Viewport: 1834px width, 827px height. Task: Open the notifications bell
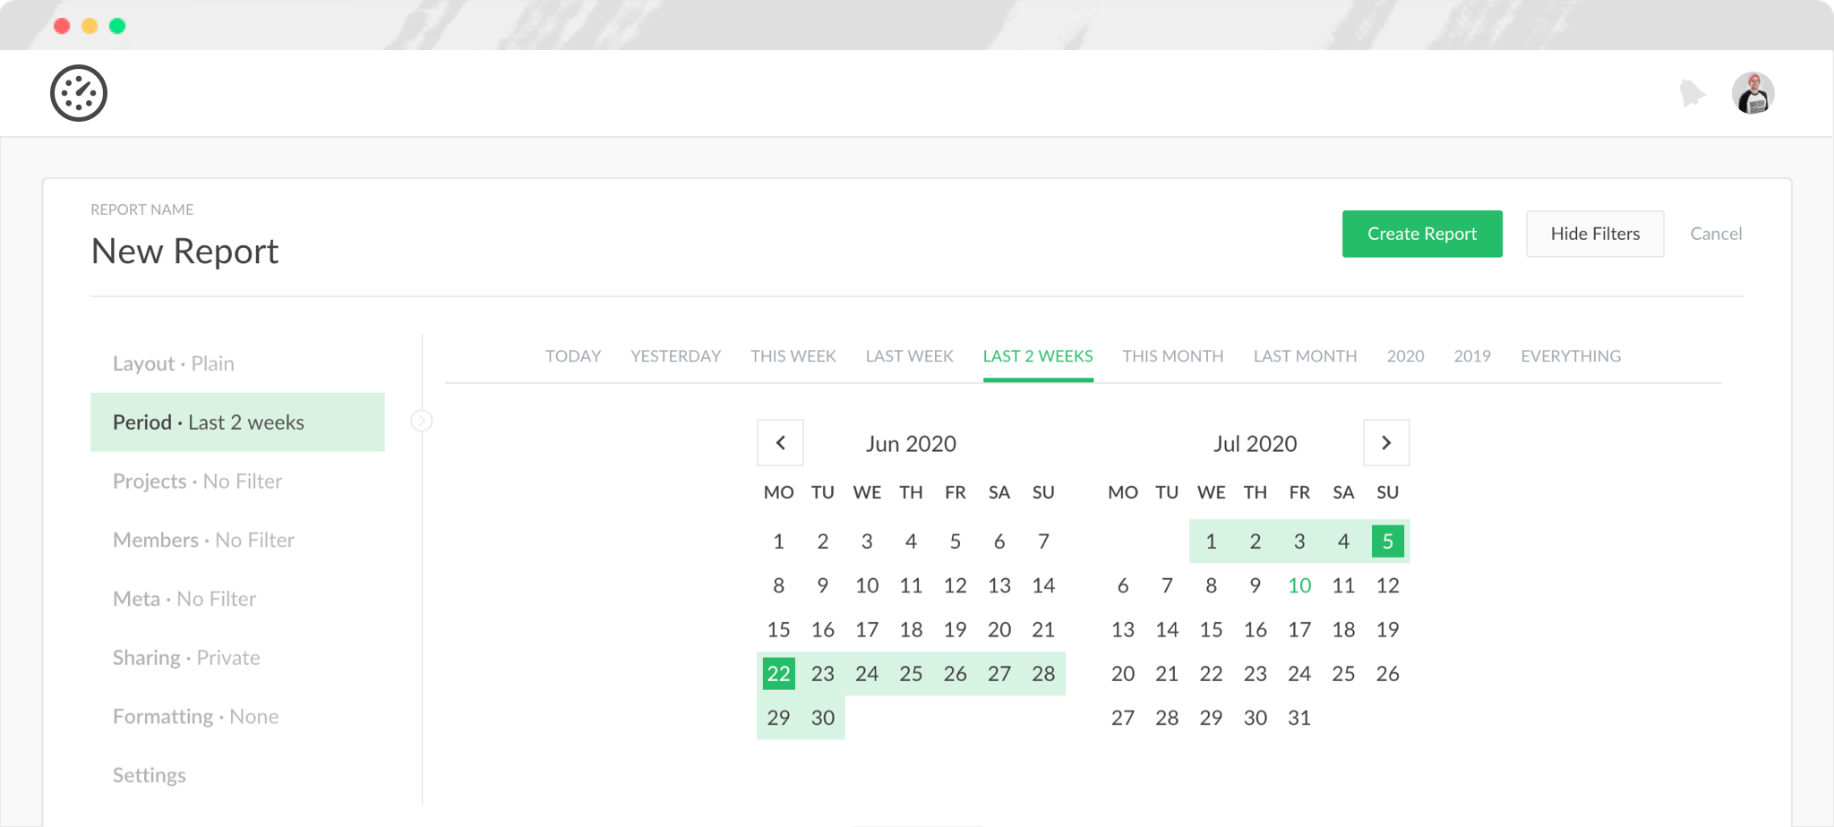(1693, 92)
